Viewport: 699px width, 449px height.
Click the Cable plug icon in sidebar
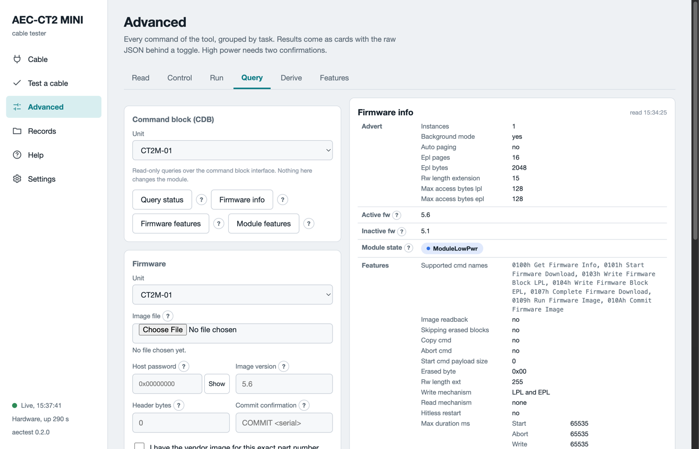click(17, 59)
